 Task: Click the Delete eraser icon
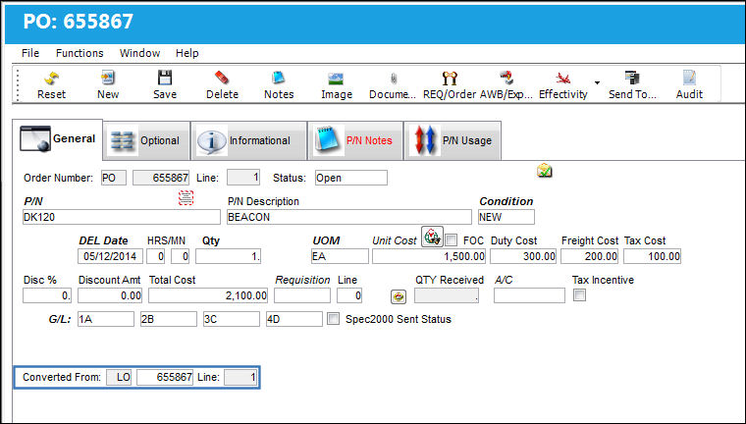pos(222,78)
